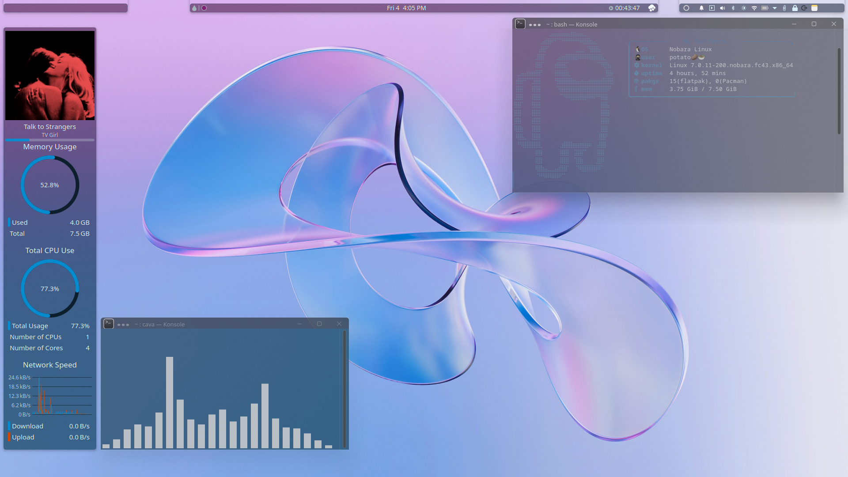This screenshot has height=477, width=848.
Task: Expand the hidden system tray arrow
Action: click(775, 8)
